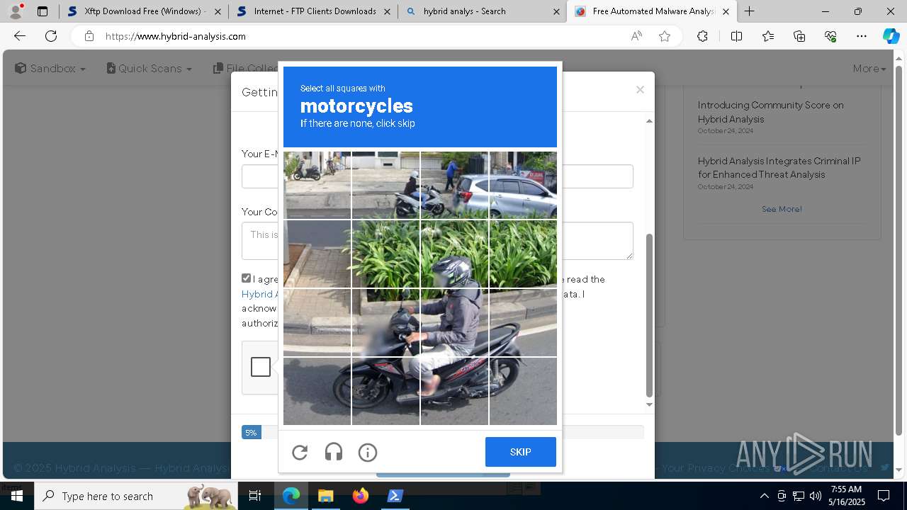Open Edge Settings and more menu

862,36
